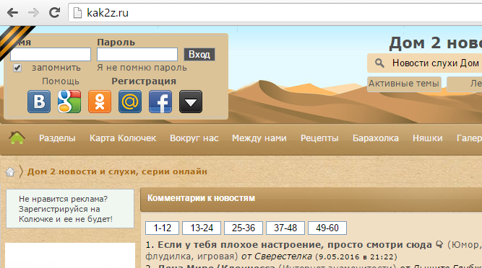Viewport: 482px width, 268px height.
Task: Toggle the запомнить checkbox
Action: [x=17, y=68]
